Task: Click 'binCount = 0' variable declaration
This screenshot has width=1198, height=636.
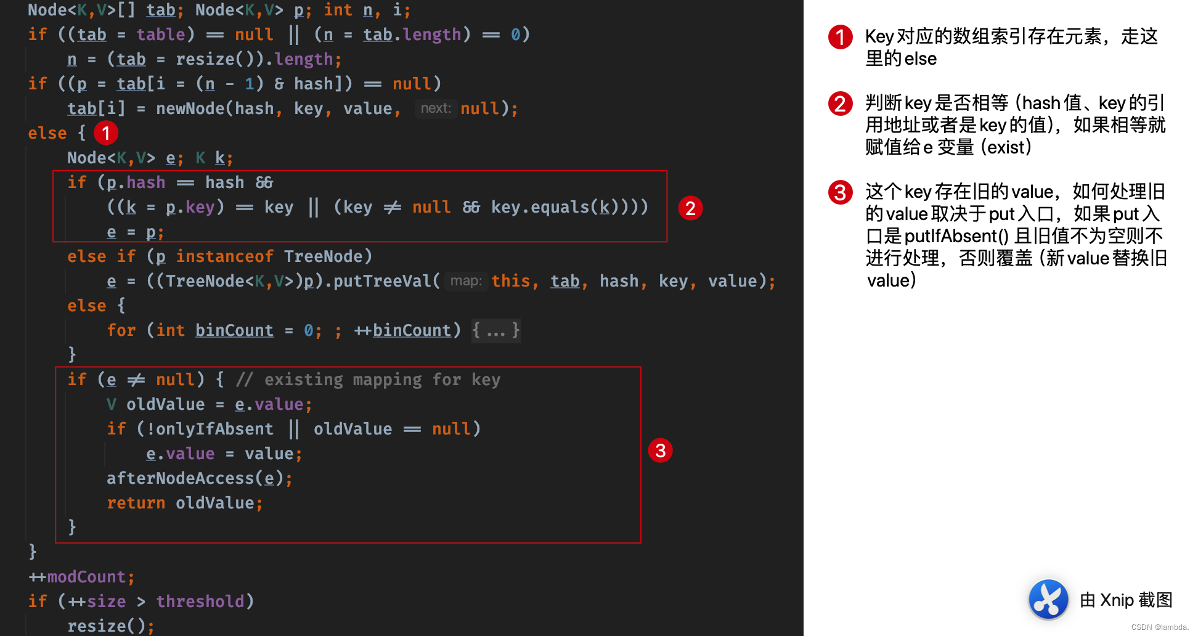Action: click(255, 330)
